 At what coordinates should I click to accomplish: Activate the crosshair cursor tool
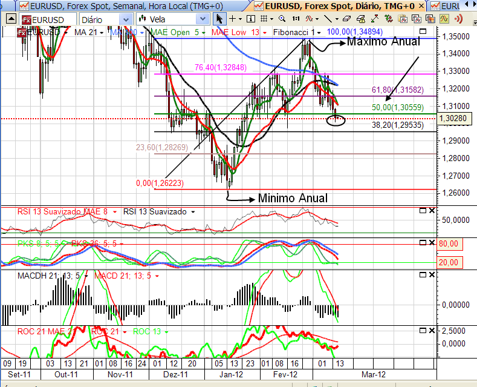pos(232,19)
